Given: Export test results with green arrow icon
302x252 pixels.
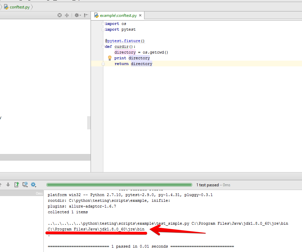Looking at the screenshot, I should [x=17, y=185].
